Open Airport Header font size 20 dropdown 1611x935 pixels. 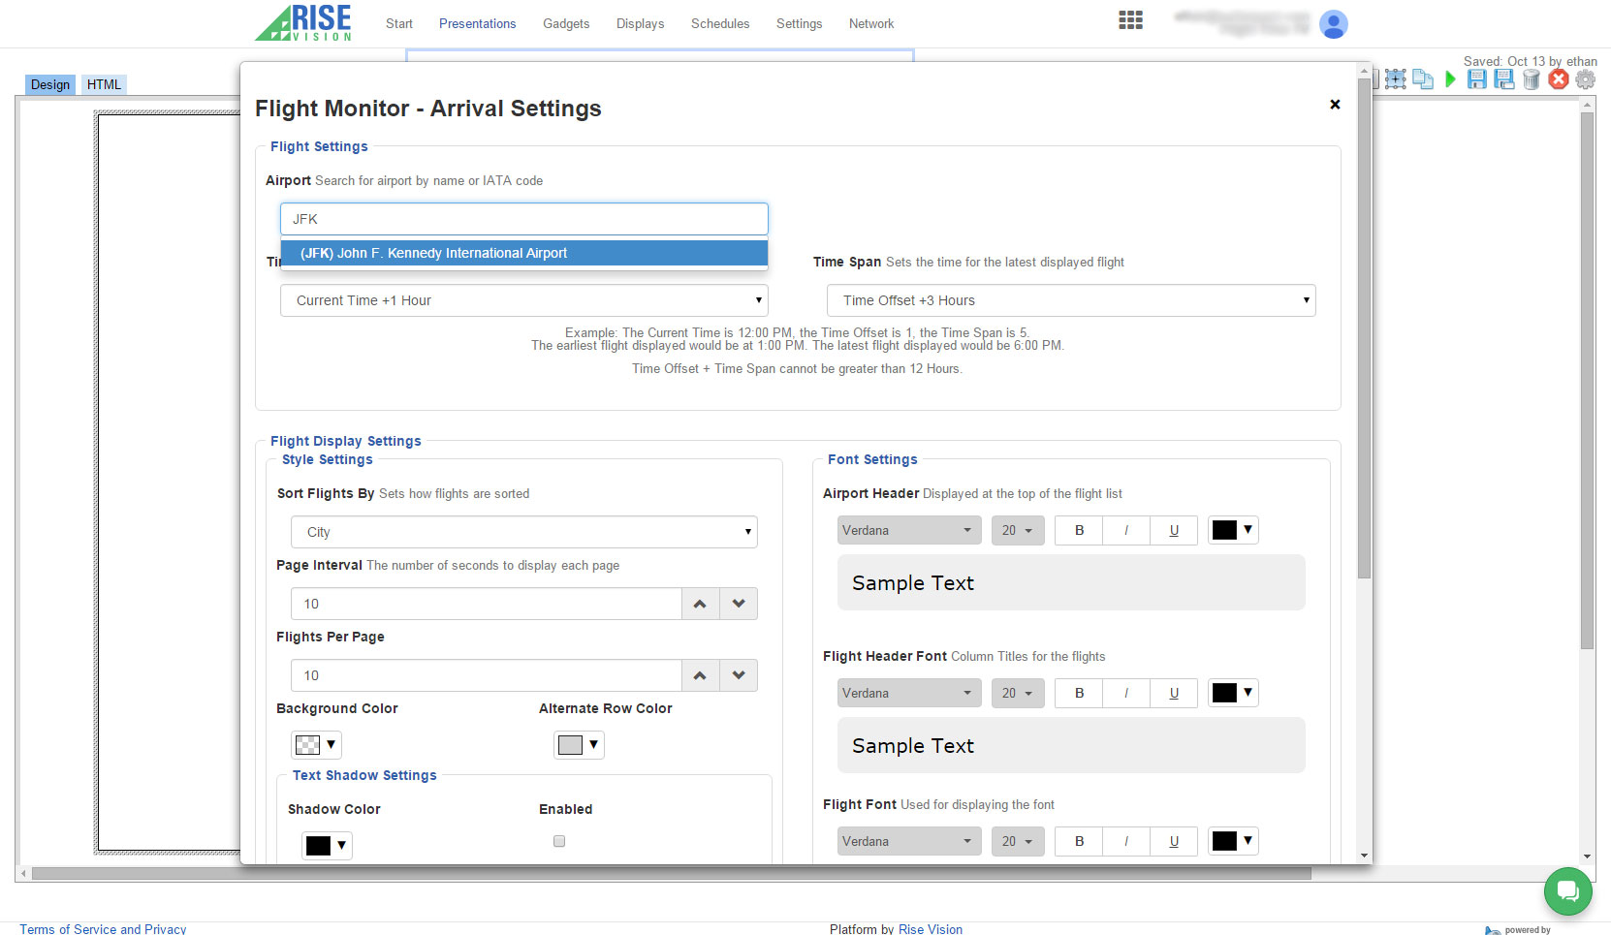[1018, 530]
